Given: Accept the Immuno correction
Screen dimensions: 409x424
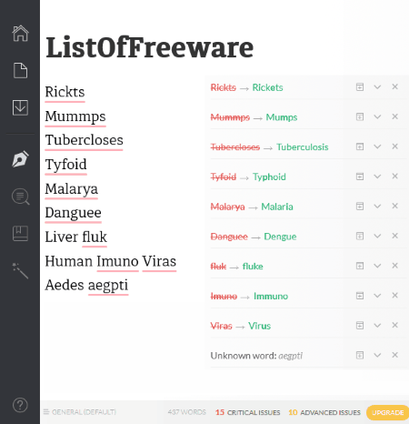Looking at the screenshot, I should click(271, 296).
